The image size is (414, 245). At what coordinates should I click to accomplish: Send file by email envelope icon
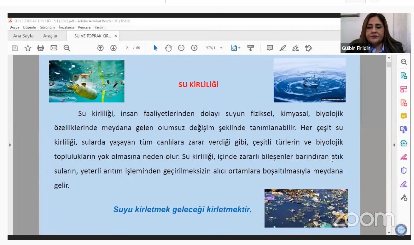(x=54, y=48)
